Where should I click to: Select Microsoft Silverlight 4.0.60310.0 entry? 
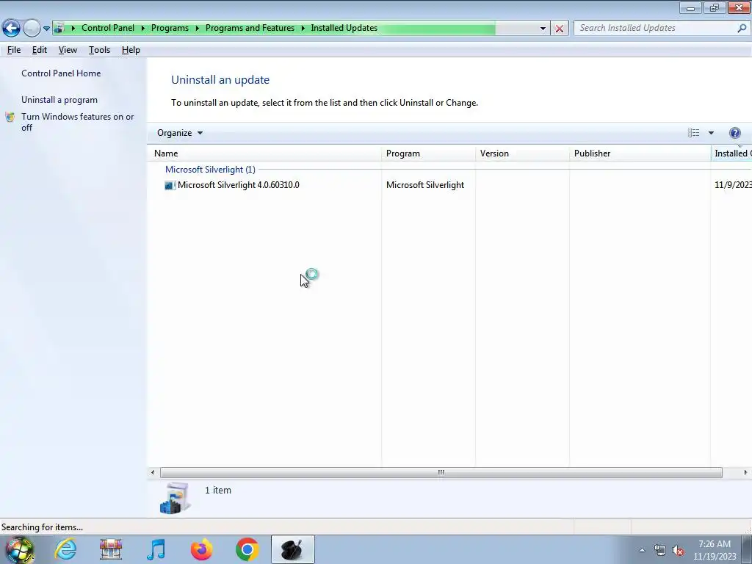(239, 185)
